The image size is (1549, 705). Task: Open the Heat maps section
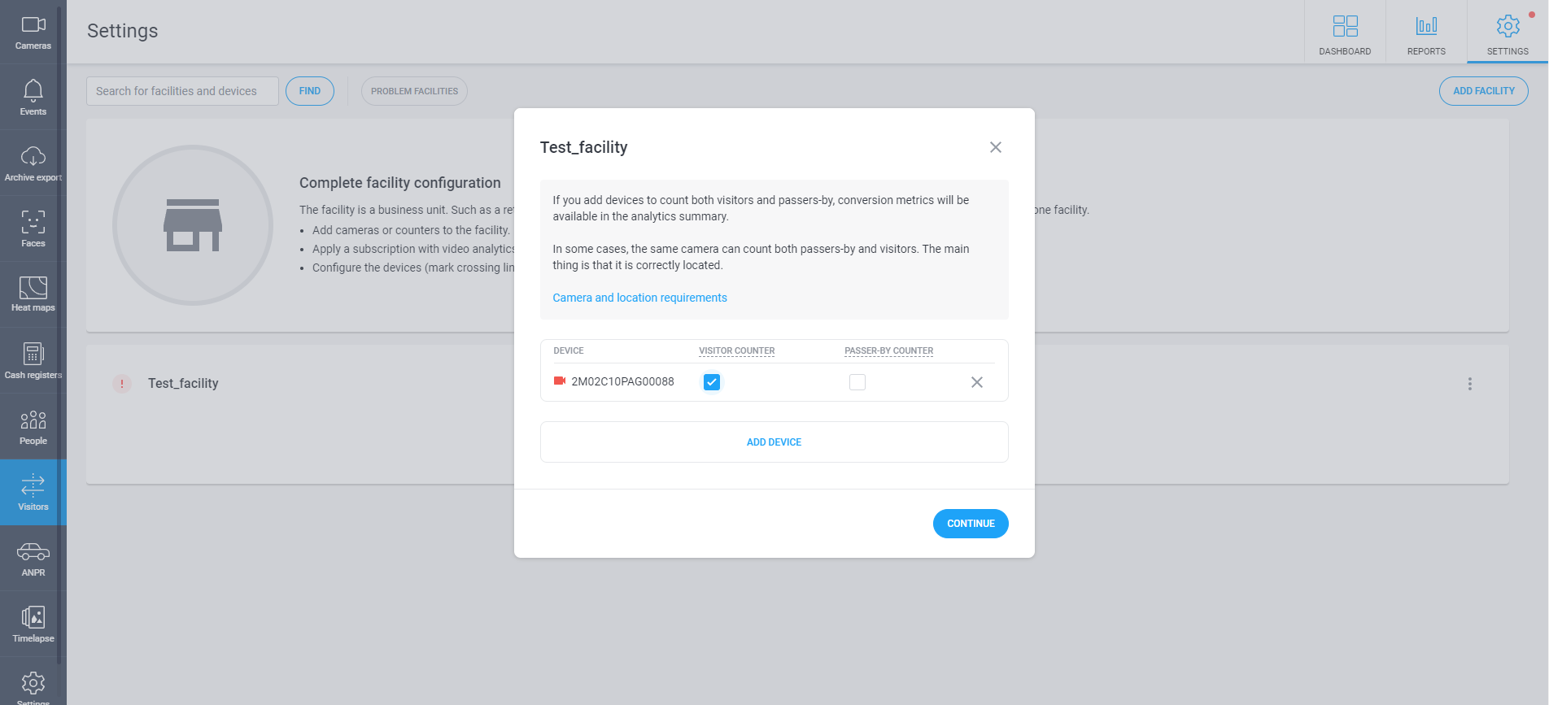click(33, 294)
